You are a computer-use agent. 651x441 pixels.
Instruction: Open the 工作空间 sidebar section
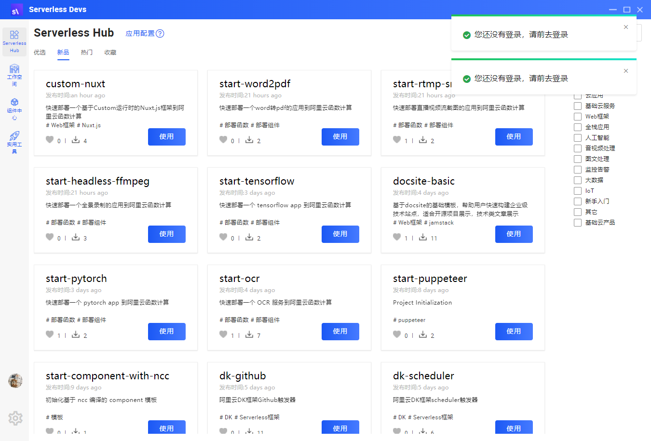point(14,73)
